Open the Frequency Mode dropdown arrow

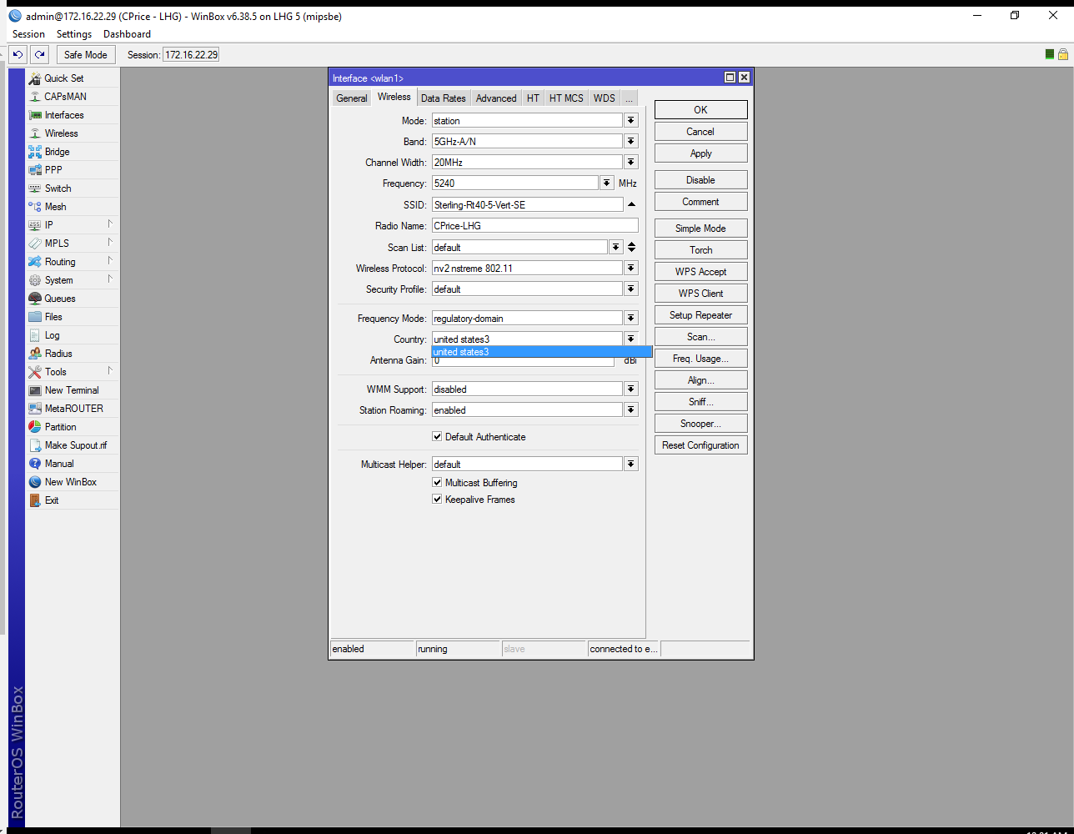tap(631, 319)
